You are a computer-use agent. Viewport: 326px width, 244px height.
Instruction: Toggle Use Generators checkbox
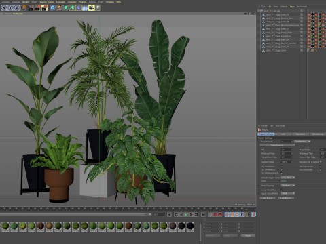point(282,169)
